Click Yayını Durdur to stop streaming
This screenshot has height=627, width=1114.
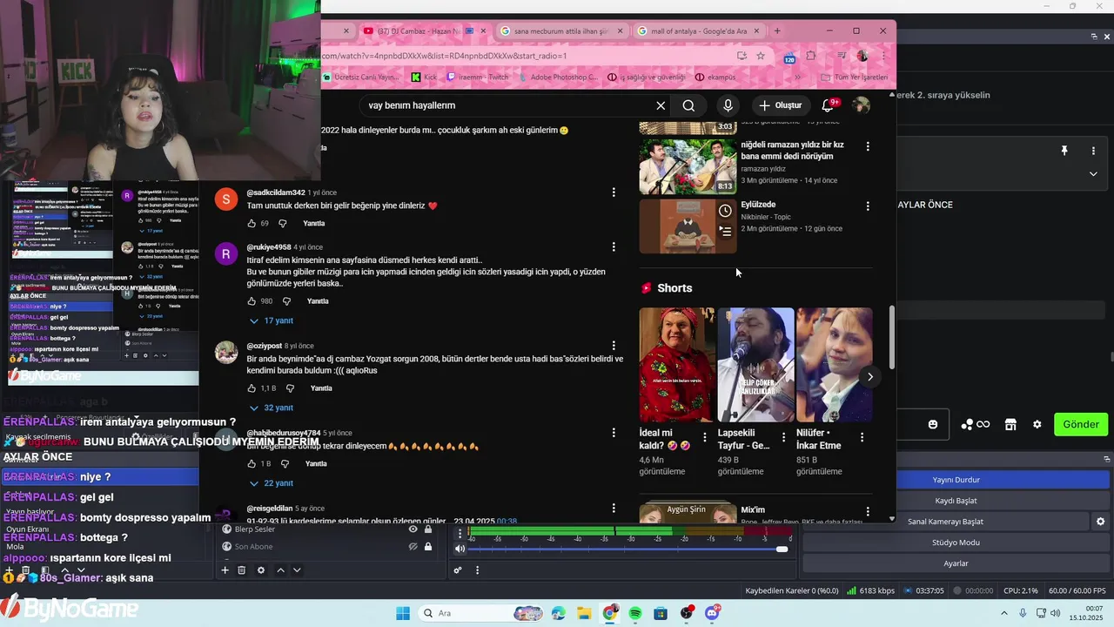956,480
